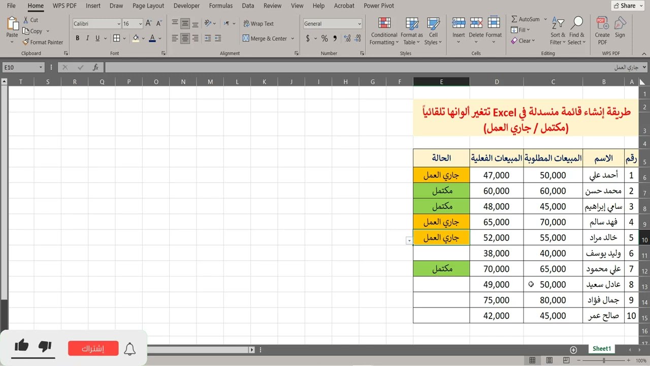This screenshot has width=650, height=366.
Task: Open the font size 16 dropdown
Action: point(141,24)
